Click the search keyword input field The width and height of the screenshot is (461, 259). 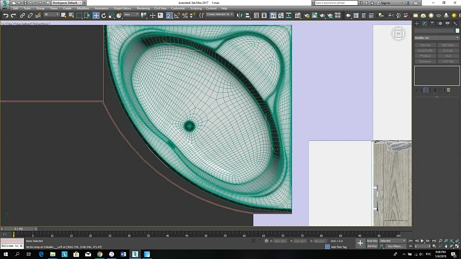pyautogui.click(x=336, y=3)
